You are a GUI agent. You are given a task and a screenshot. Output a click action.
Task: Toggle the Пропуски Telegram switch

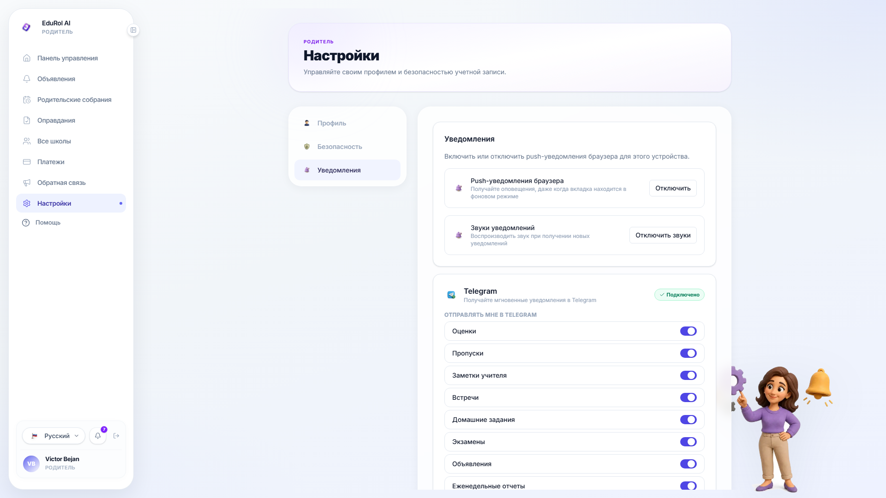tap(688, 353)
